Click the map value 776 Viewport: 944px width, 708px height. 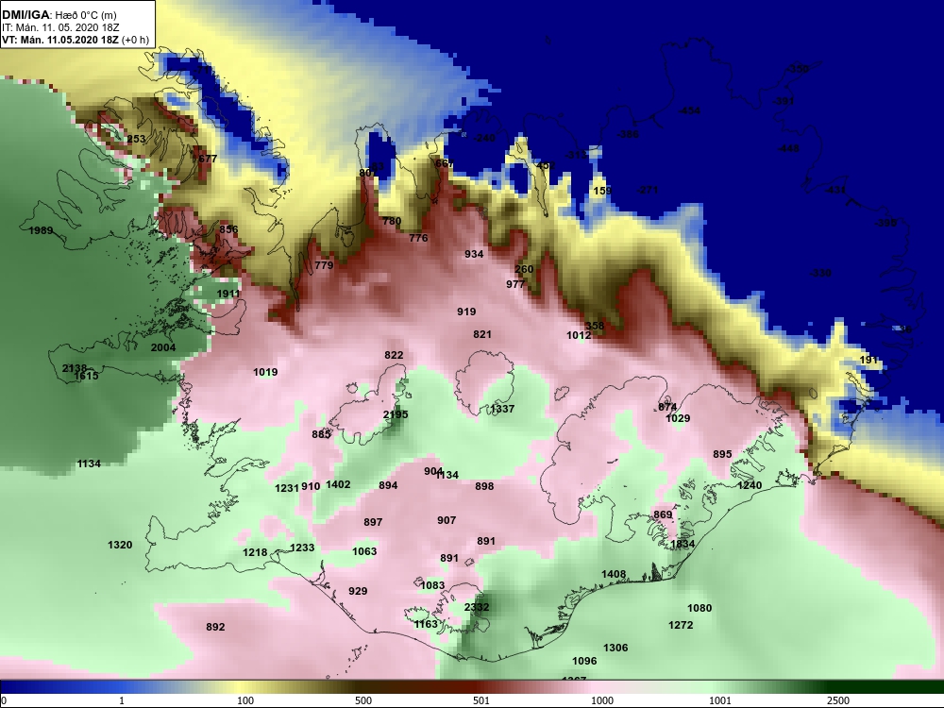pyautogui.click(x=418, y=238)
